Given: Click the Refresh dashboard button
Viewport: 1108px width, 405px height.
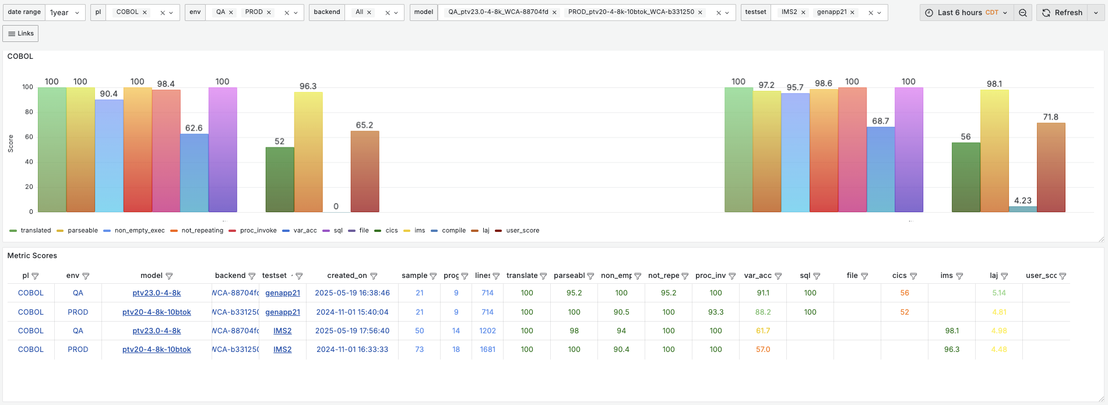Looking at the screenshot, I should [1062, 13].
